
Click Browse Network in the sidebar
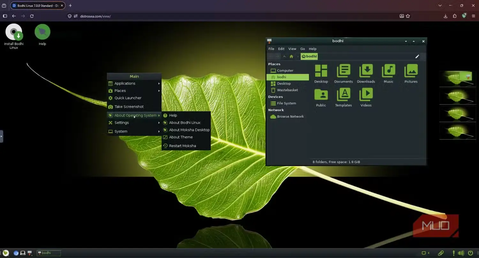[x=288, y=117]
